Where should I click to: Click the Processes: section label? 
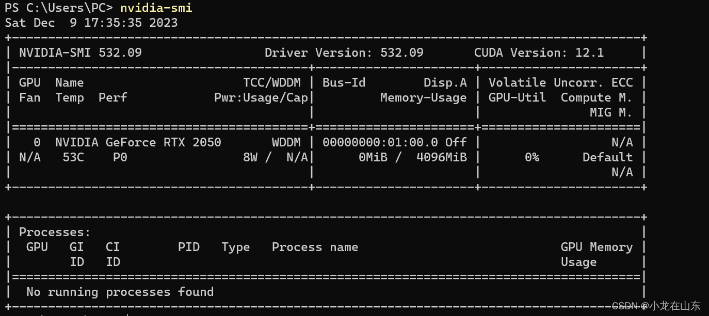tap(55, 232)
